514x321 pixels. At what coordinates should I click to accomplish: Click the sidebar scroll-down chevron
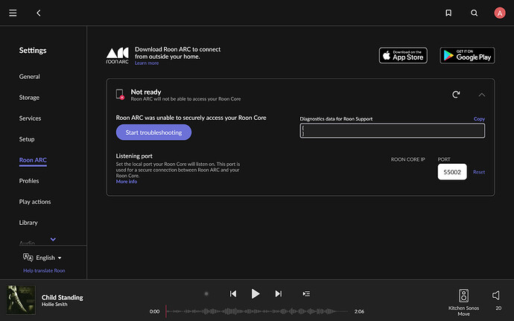[x=53, y=239]
